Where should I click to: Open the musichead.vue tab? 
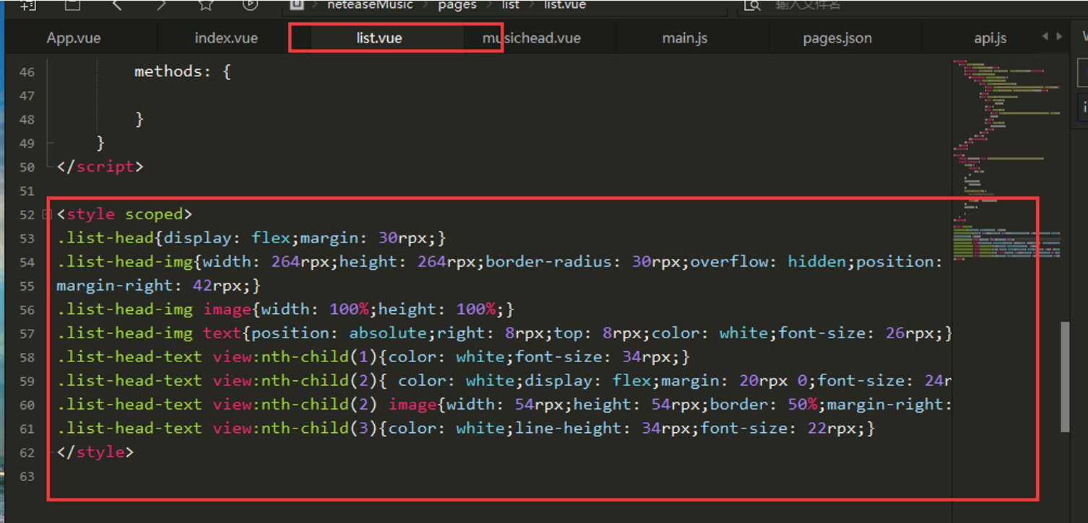(x=531, y=38)
